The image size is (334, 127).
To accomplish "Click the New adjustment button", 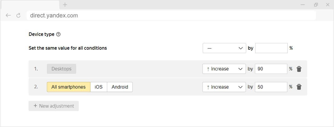I will coord(53,106).
